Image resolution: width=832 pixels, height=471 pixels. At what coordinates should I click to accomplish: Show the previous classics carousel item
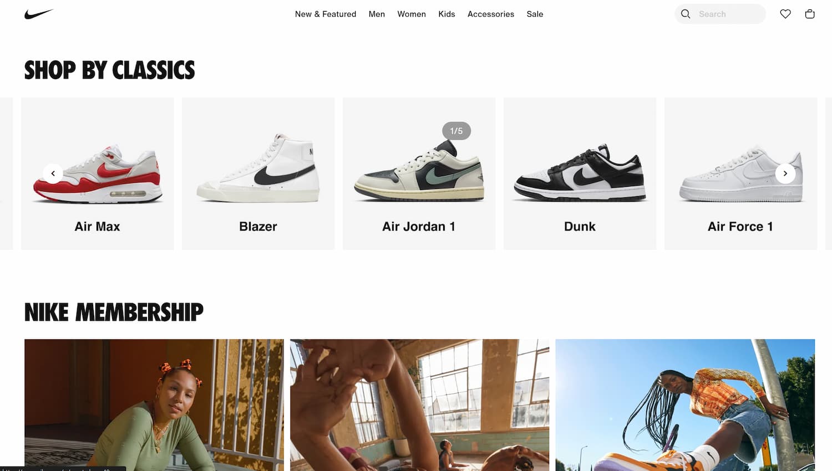pos(53,173)
